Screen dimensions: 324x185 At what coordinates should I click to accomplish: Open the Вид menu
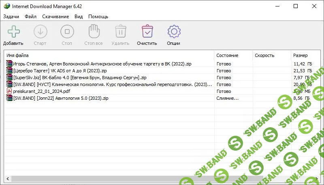pos(79,17)
